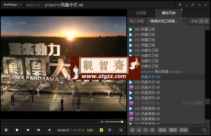The image size is (211, 136).
Task: Switch to the 浏览器 tab
Action: coord(141,13)
